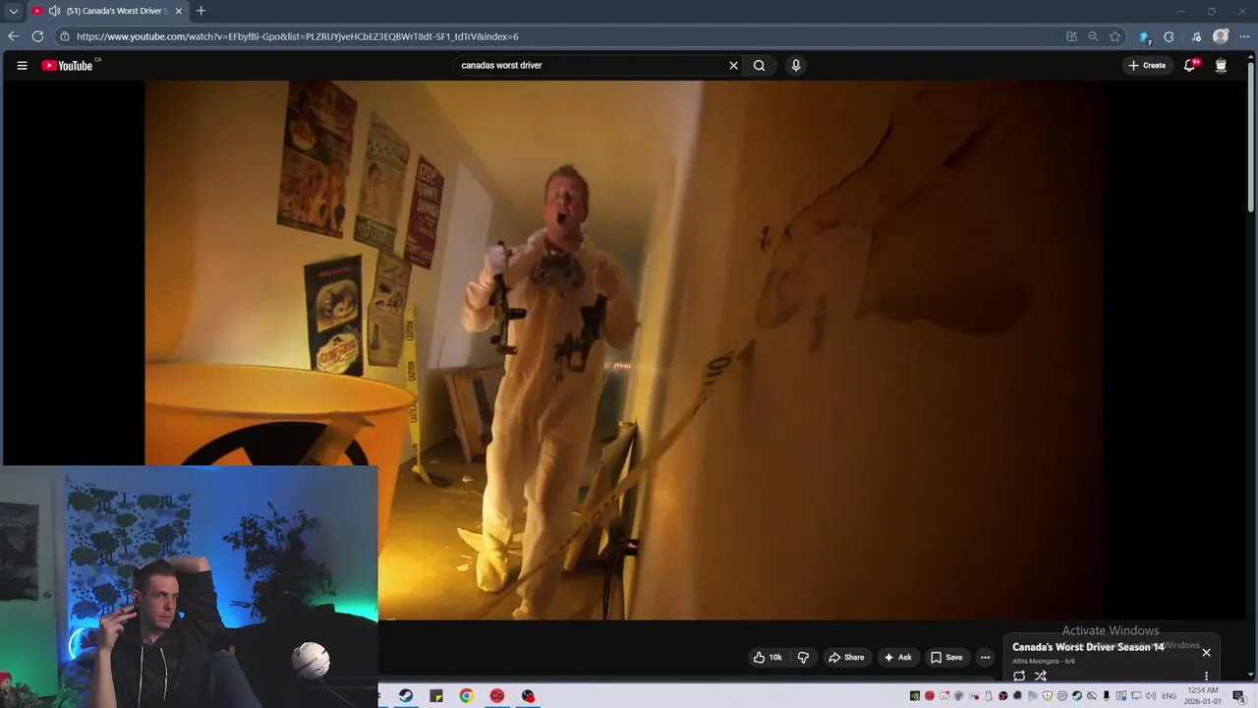The width and height of the screenshot is (1258, 708).
Task: Open the blue extension with badge 7
Action: [1144, 36]
